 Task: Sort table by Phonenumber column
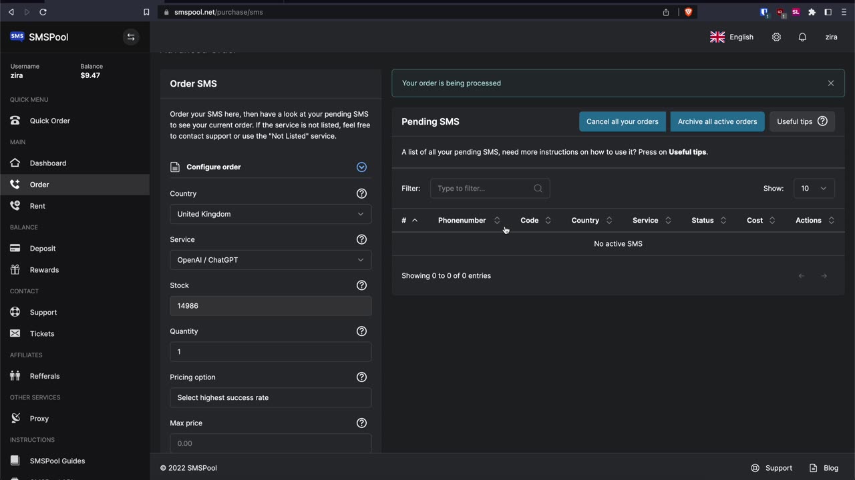468,221
